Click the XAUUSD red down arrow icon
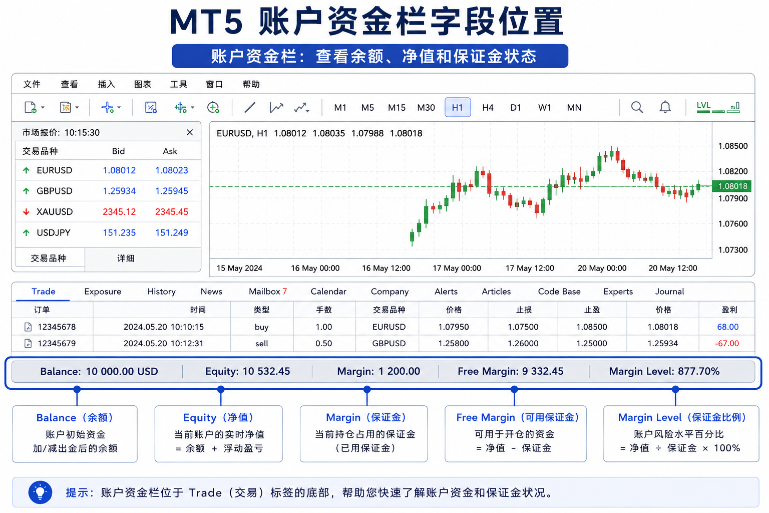 click(x=26, y=212)
